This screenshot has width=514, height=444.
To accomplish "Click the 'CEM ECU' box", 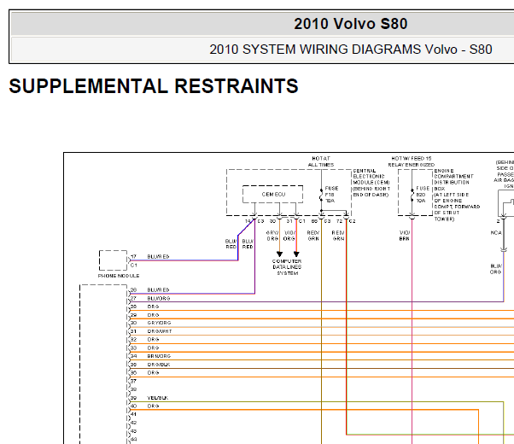I will (x=272, y=194).
